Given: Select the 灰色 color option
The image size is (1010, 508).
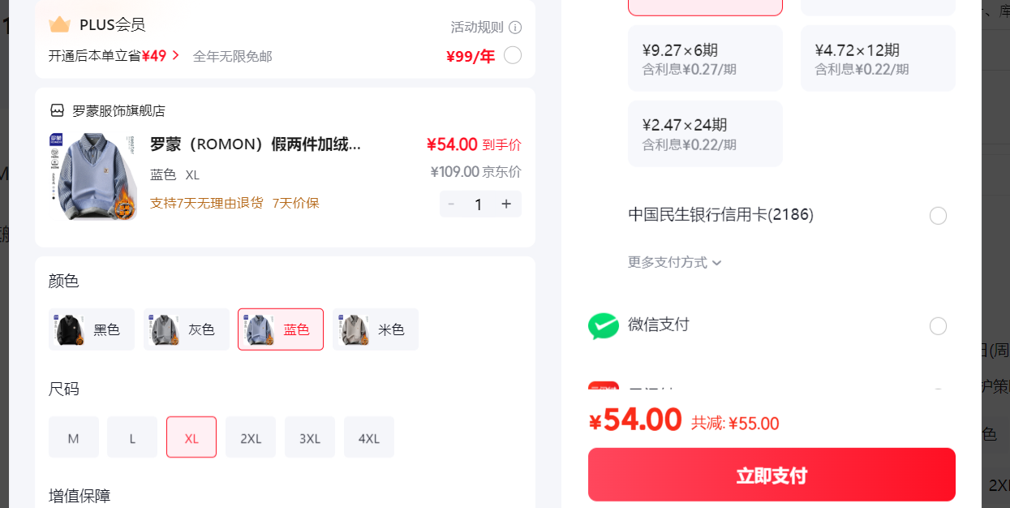Looking at the screenshot, I should tap(187, 329).
